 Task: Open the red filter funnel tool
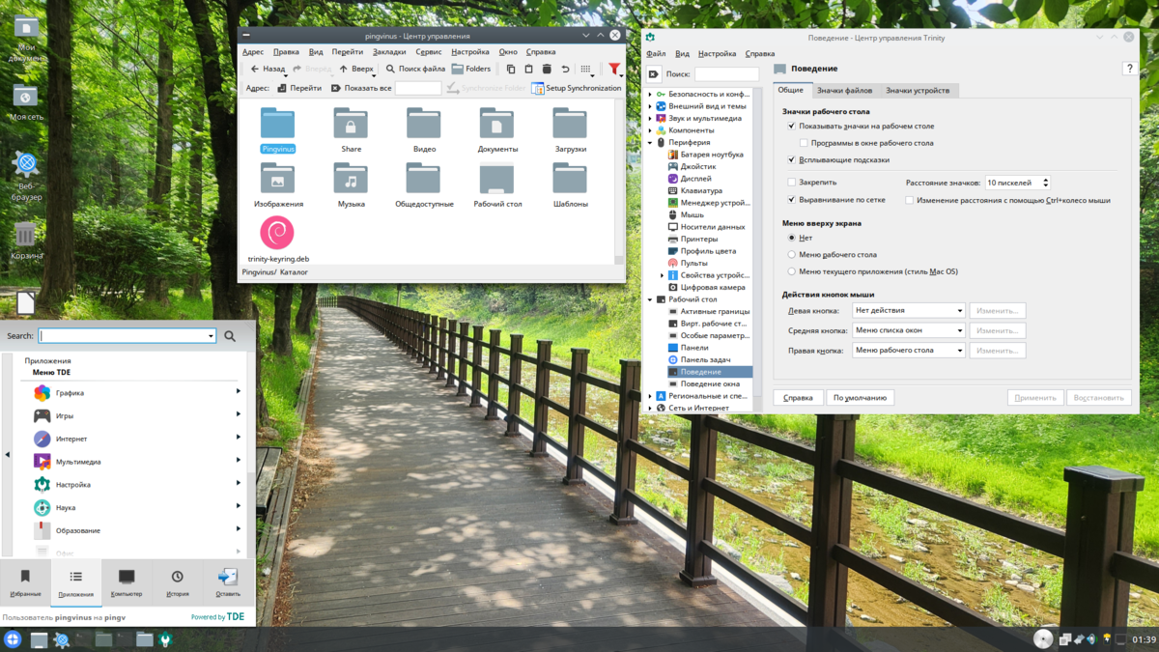pos(614,69)
